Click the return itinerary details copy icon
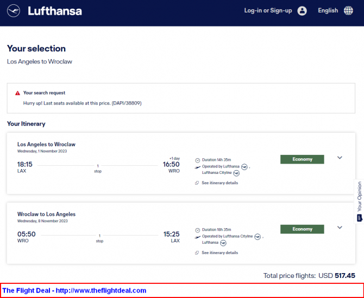364x298 pixels. tap(197, 253)
